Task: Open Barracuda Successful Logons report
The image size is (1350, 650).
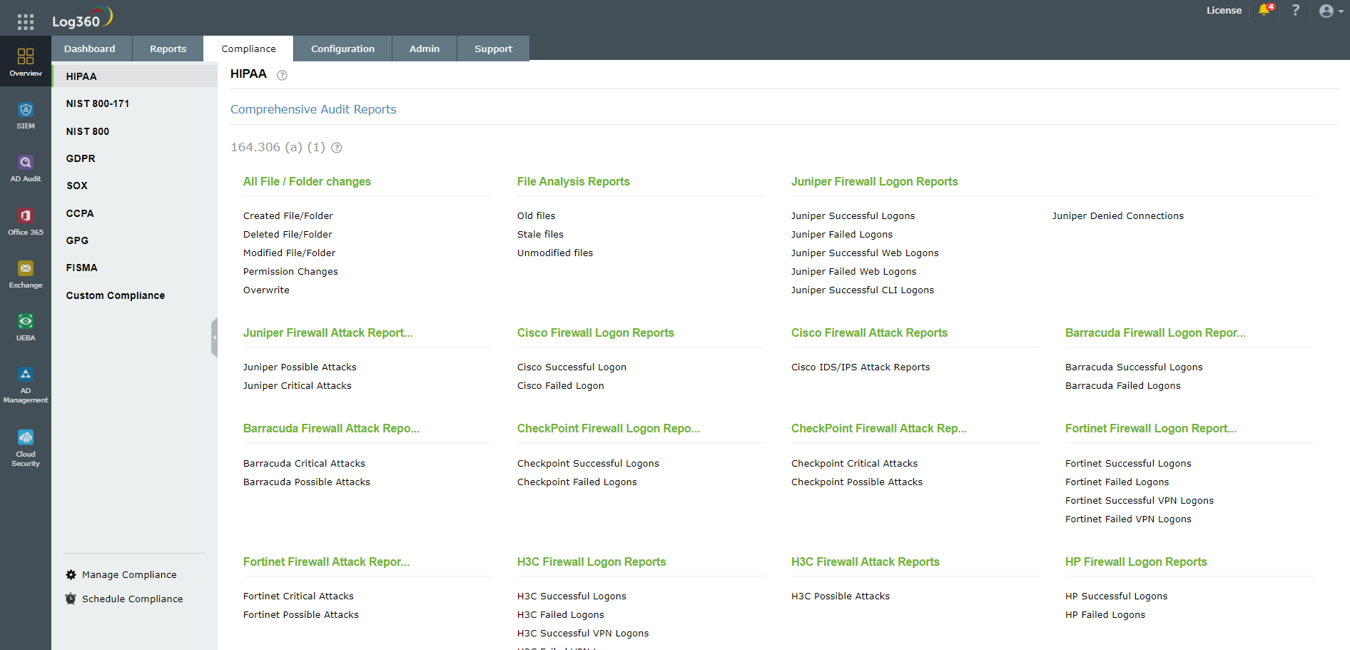Action: coord(1134,367)
